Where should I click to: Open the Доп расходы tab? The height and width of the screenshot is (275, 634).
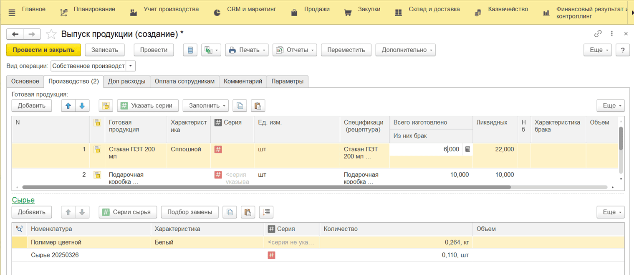(x=126, y=81)
